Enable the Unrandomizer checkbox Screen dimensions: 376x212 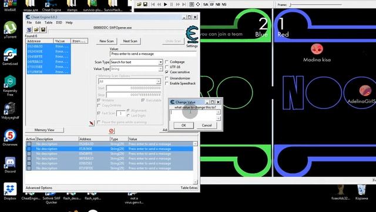(x=167, y=78)
